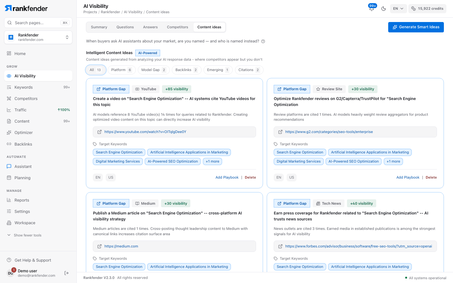Click the logout icon next to Demo user
The height and width of the screenshot is (283, 453).
click(66, 273)
